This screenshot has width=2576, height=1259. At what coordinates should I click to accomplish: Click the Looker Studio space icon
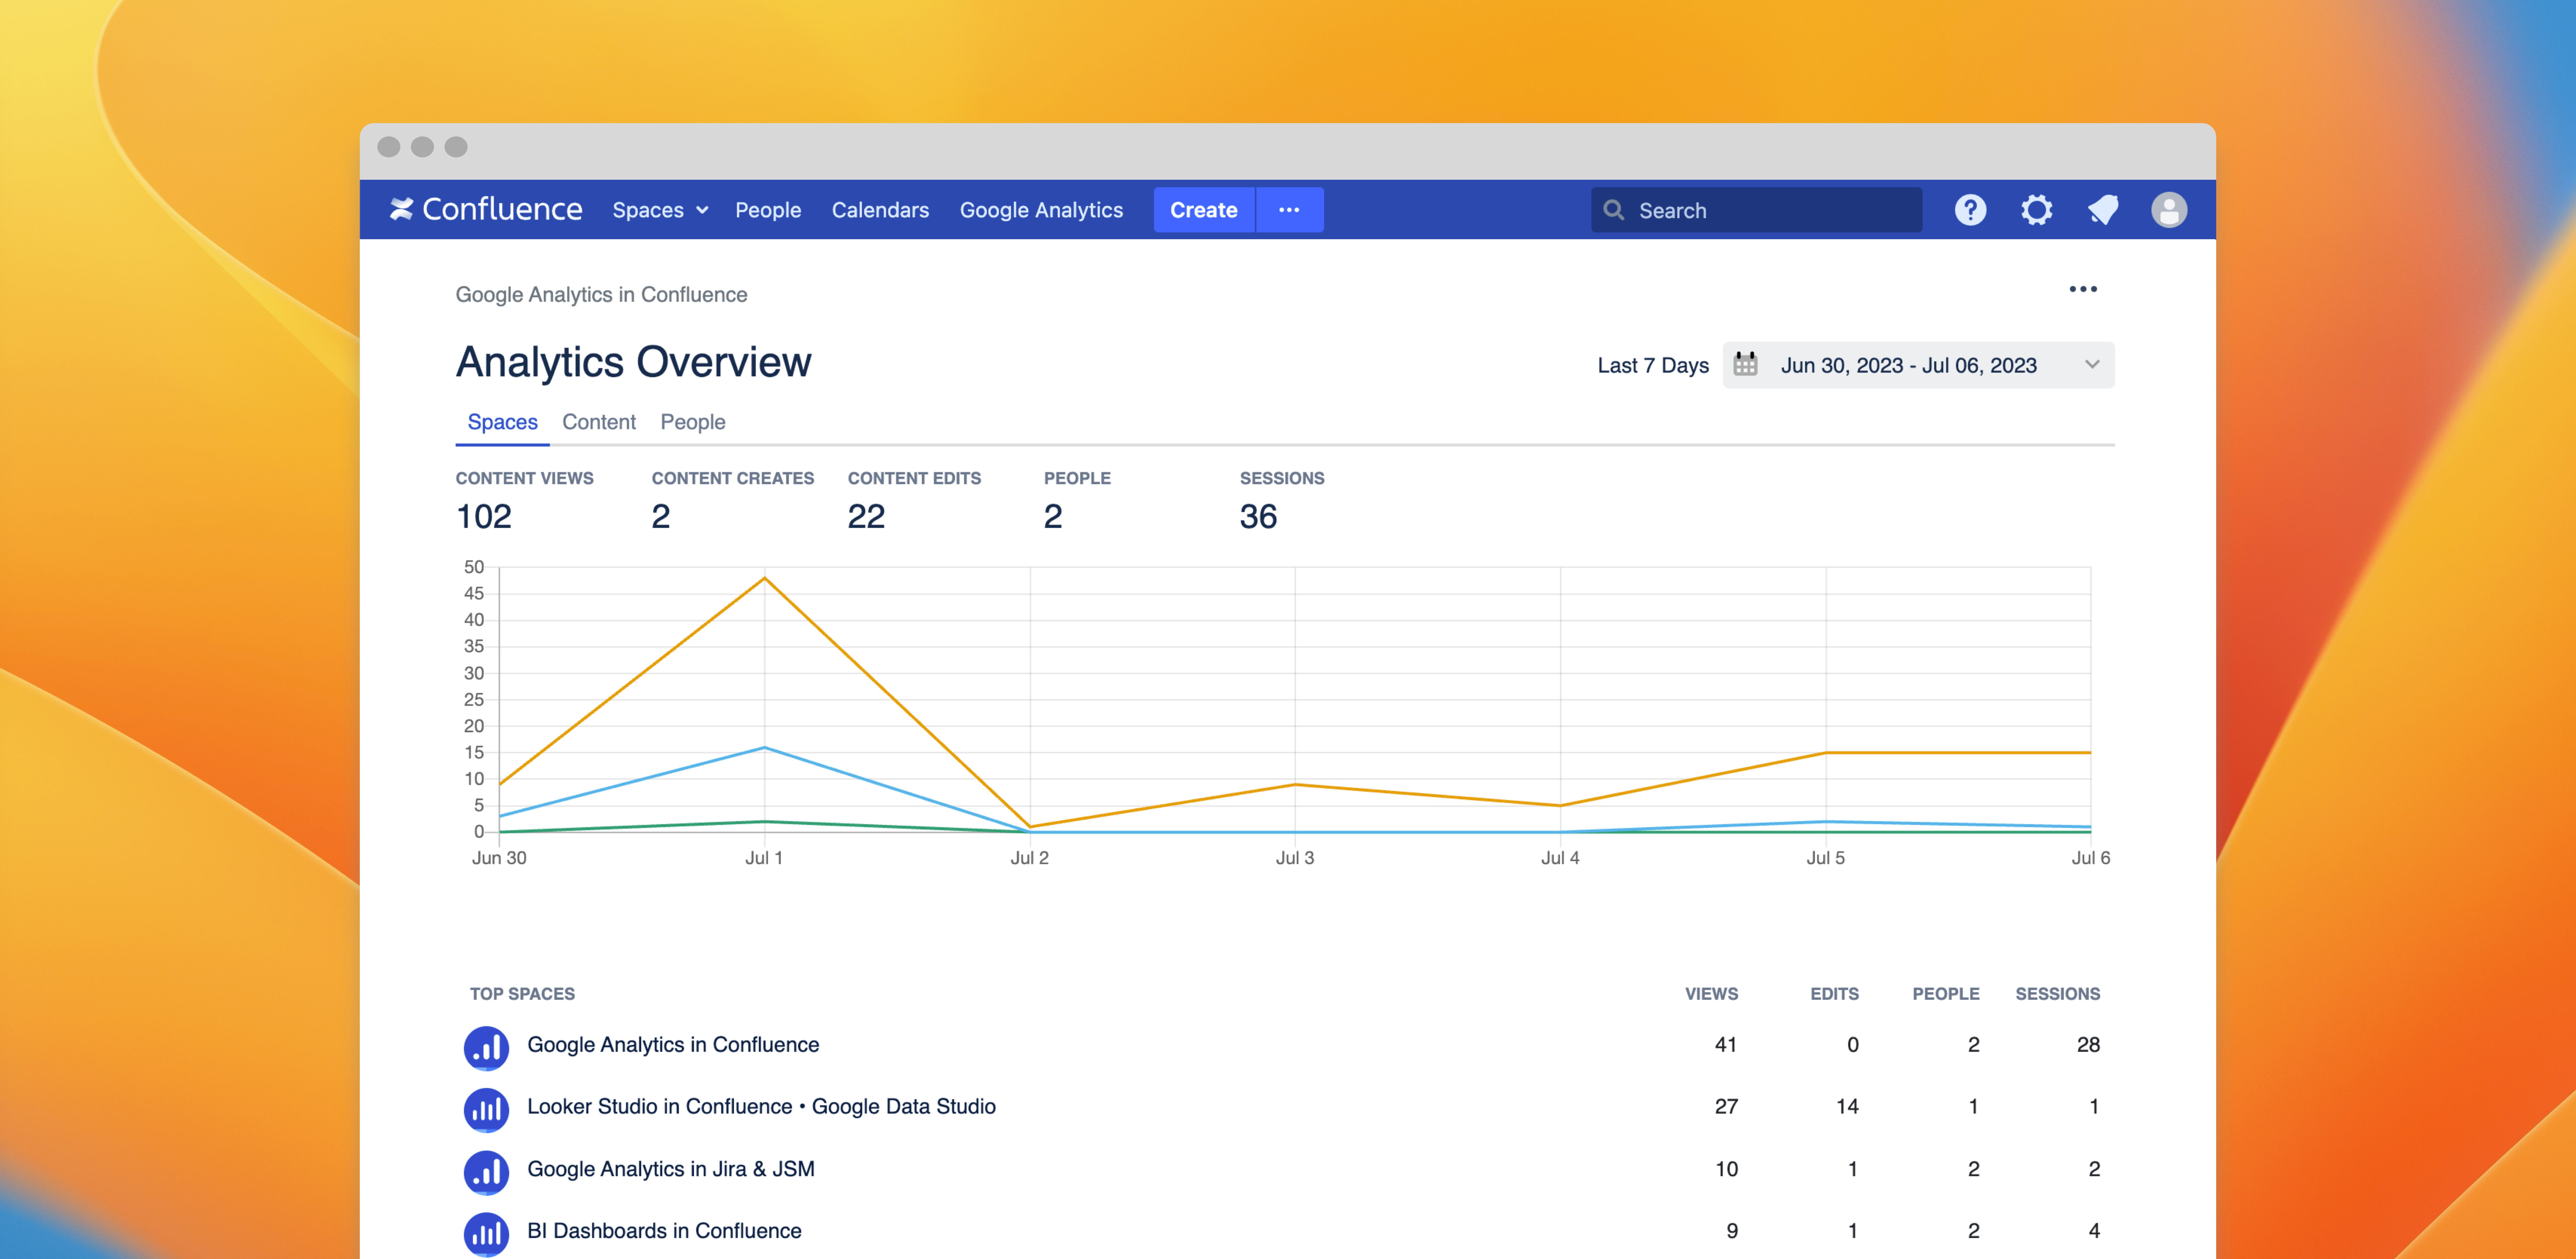click(486, 1108)
